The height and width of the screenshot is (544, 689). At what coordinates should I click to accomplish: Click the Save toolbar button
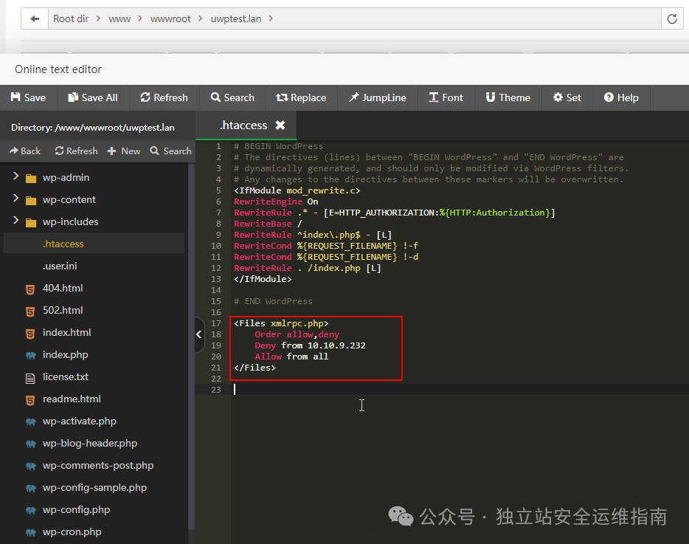pos(28,97)
